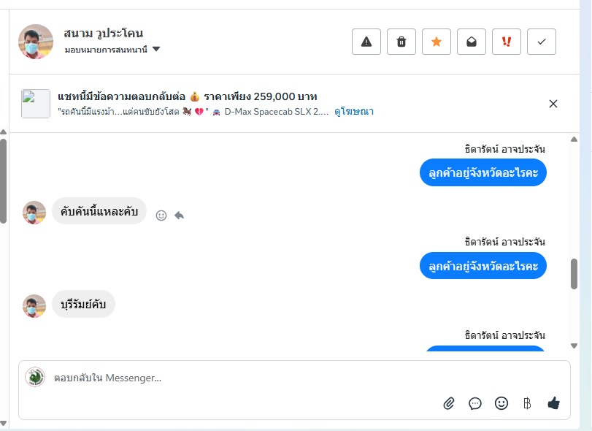
Task: Delete conversation with the trash icon
Action: click(x=401, y=42)
